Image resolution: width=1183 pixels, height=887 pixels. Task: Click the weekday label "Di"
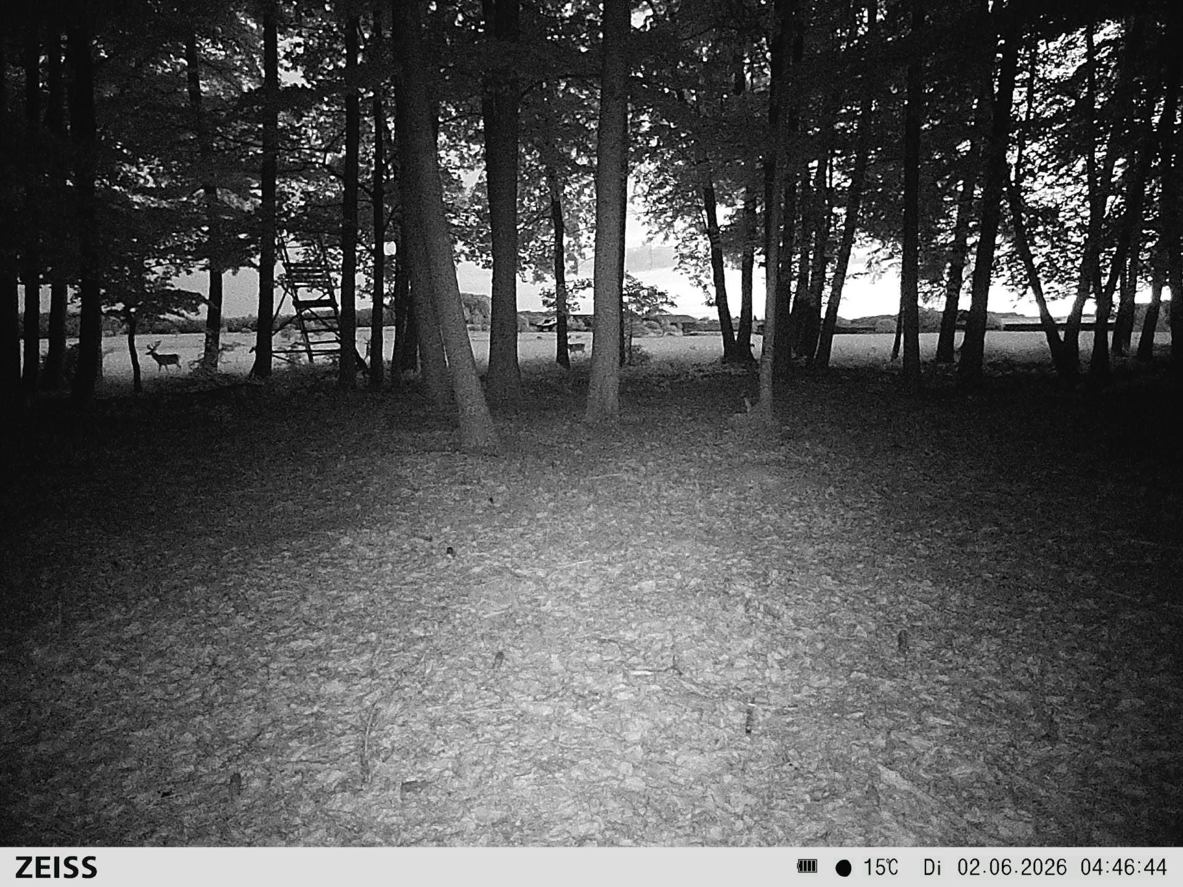click(932, 868)
